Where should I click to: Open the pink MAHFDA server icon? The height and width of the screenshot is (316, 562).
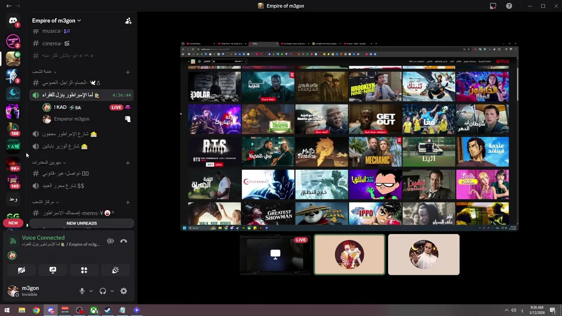13,40
